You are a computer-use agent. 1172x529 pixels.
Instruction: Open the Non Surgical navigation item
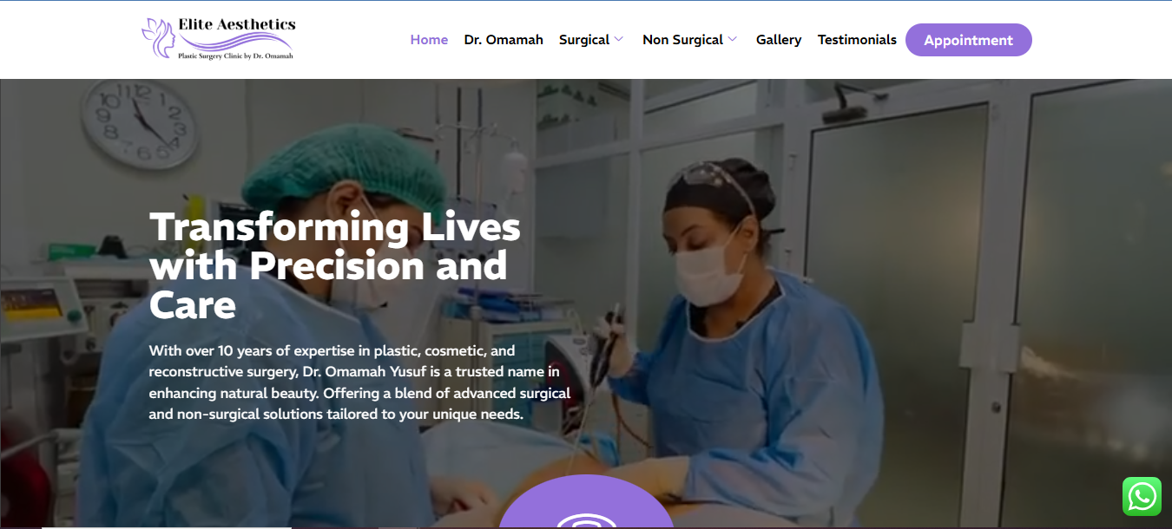click(682, 40)
